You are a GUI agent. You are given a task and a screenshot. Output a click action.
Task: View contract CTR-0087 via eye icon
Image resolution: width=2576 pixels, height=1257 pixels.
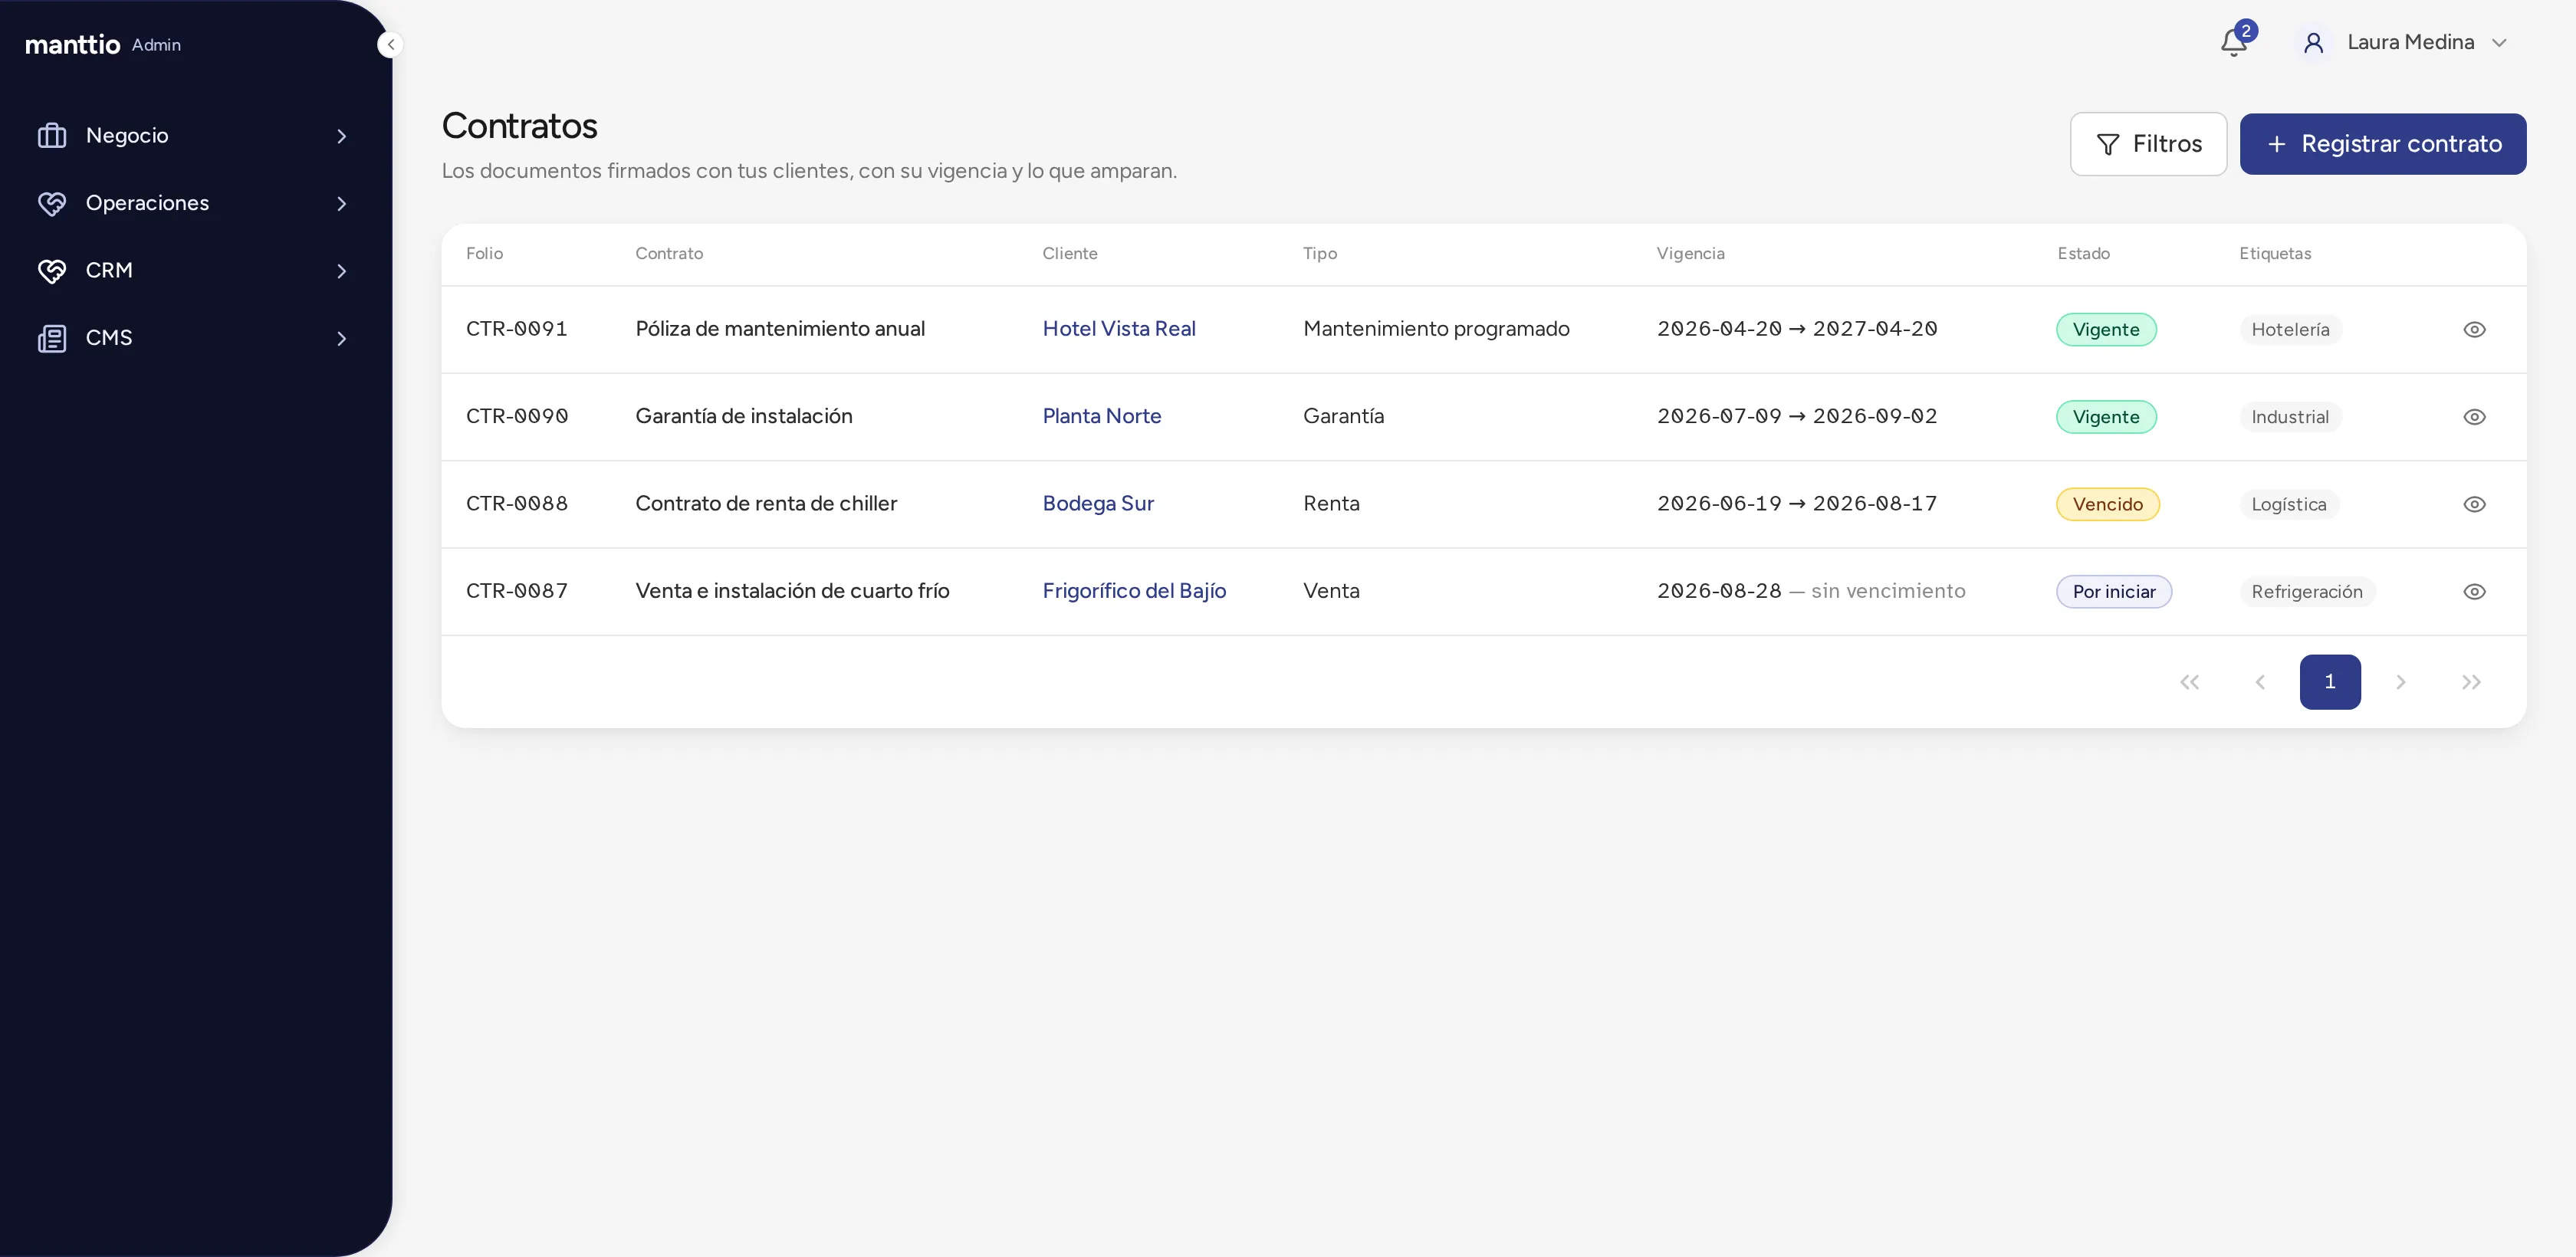coord(2474,591)
